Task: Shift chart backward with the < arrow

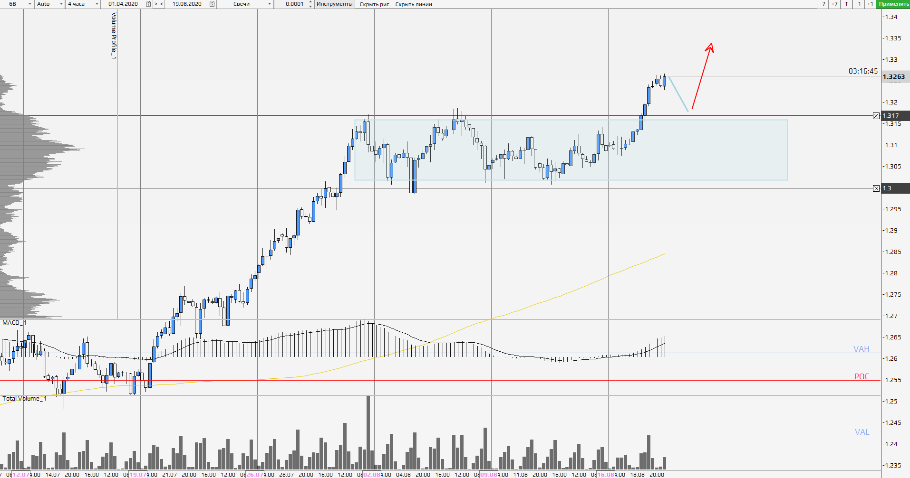Action: click(162, 4)
